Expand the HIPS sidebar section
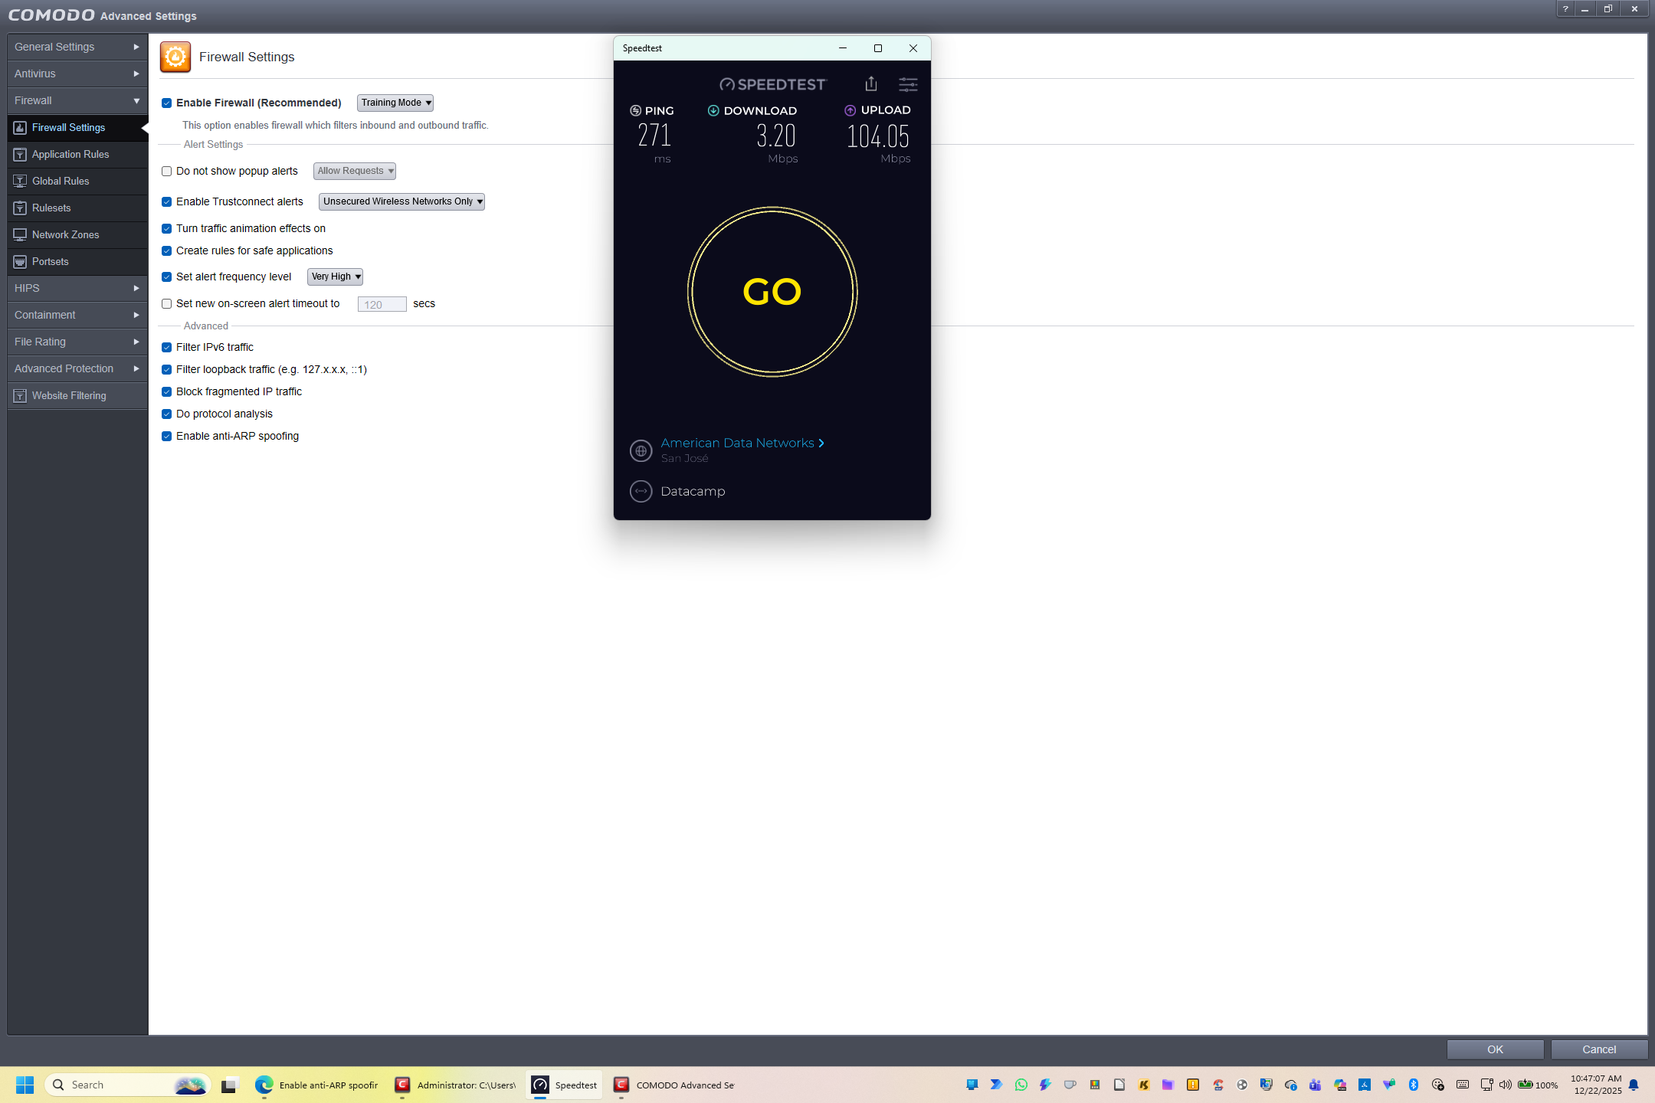This screenshot has height=1103, width=1655. 77,288
